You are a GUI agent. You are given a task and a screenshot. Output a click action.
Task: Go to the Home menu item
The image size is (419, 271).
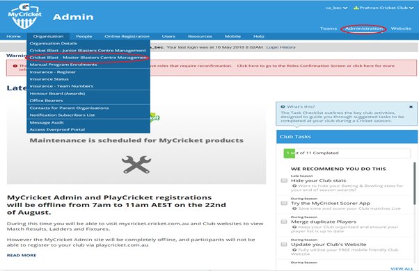[13, 36]
